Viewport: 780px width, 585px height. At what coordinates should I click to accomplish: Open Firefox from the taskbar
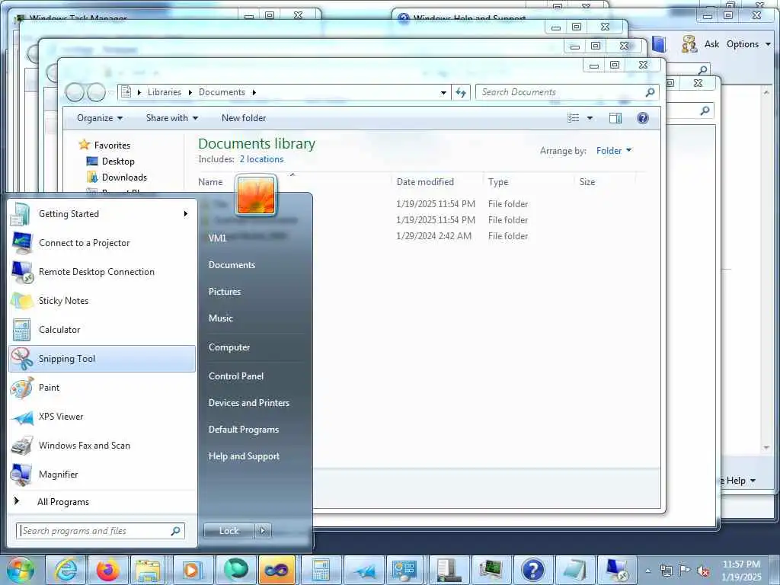pos(108,570)
